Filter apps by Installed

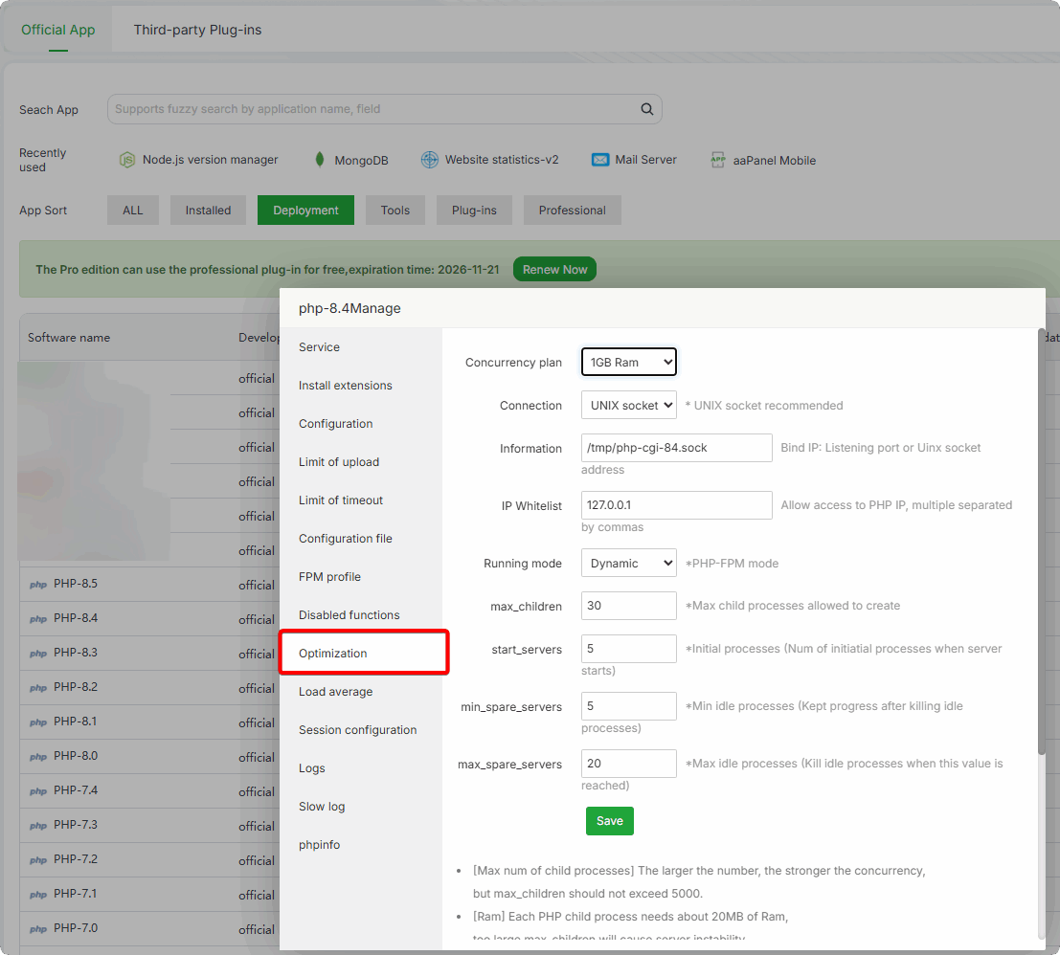(x=208, y=211)
